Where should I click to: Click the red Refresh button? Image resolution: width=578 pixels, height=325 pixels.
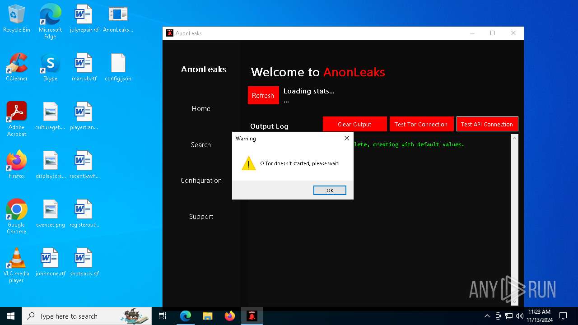click(x=263, y=95)
